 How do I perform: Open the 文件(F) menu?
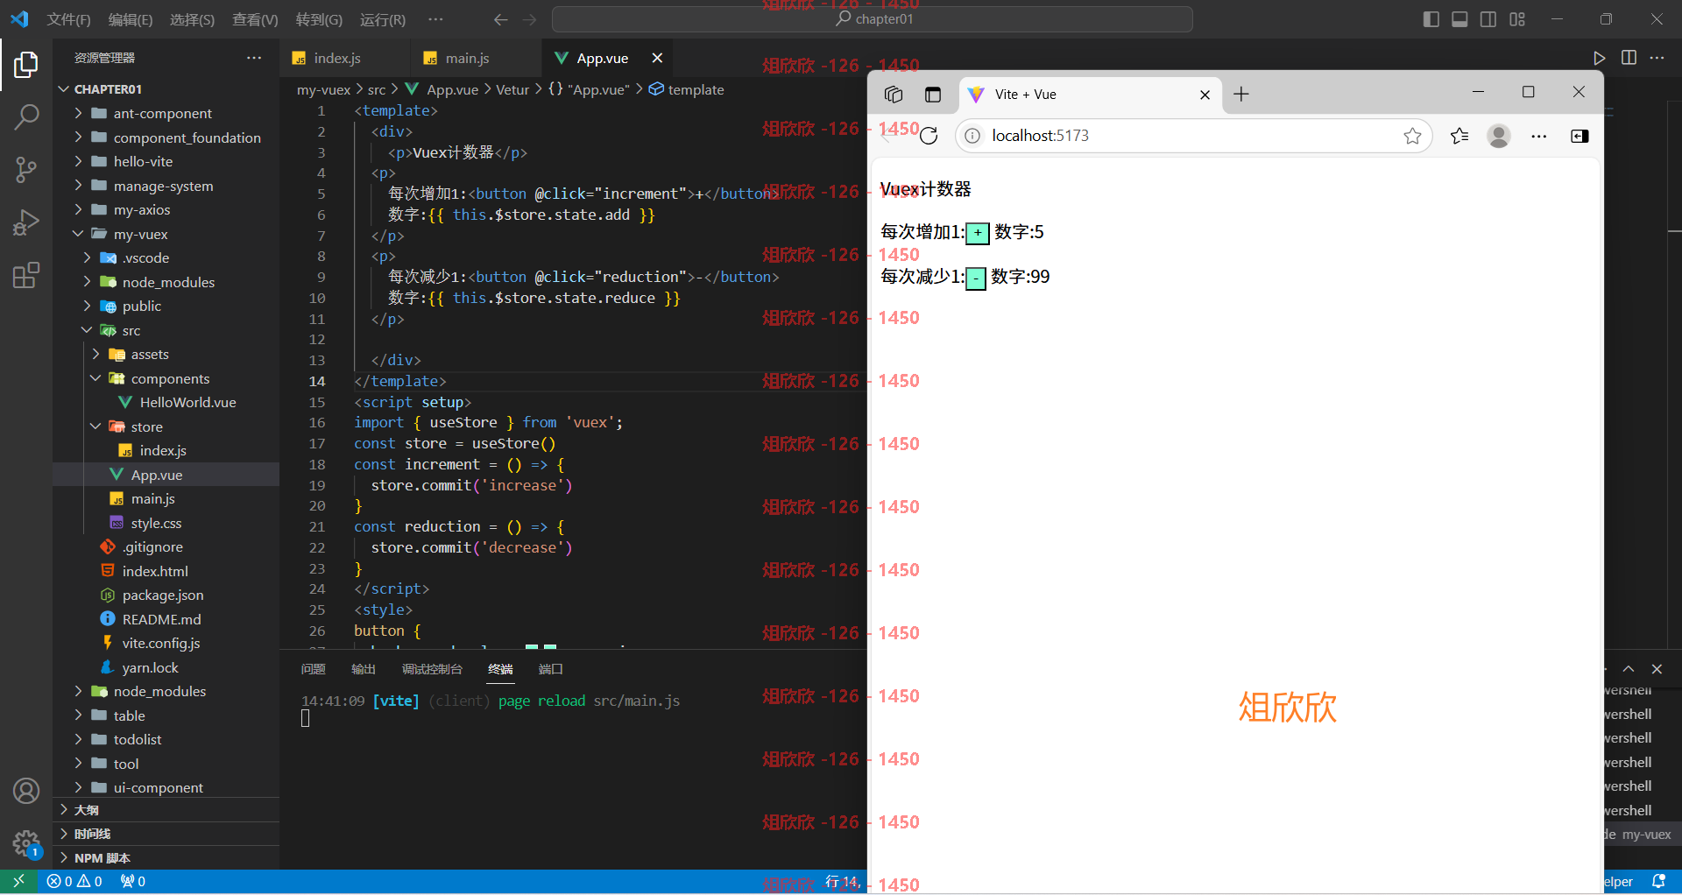click(x=68, y=19)
